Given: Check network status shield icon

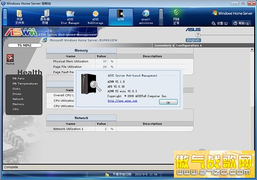Looking at the screenshot, I should (176, 12).
